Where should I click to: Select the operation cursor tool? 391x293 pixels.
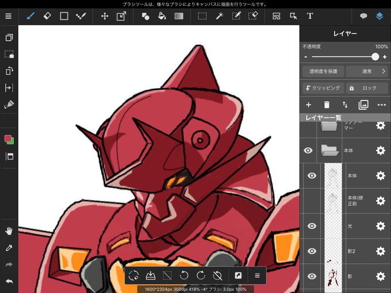293,16
